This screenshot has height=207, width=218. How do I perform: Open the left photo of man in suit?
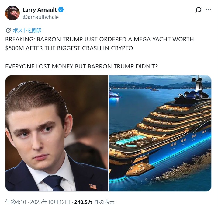(57, 133)
